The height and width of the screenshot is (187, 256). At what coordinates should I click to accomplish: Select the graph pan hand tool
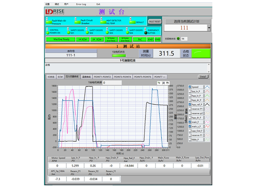point(167,83)
